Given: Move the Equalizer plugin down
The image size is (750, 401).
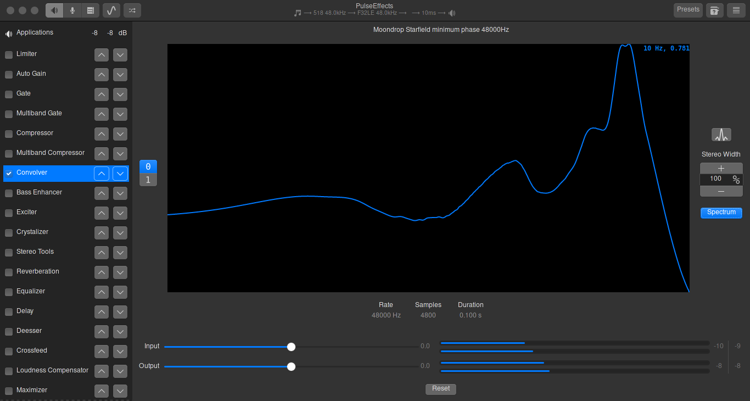Looking at the screenshot, I should pyautogui.click(x=120, y=292).
